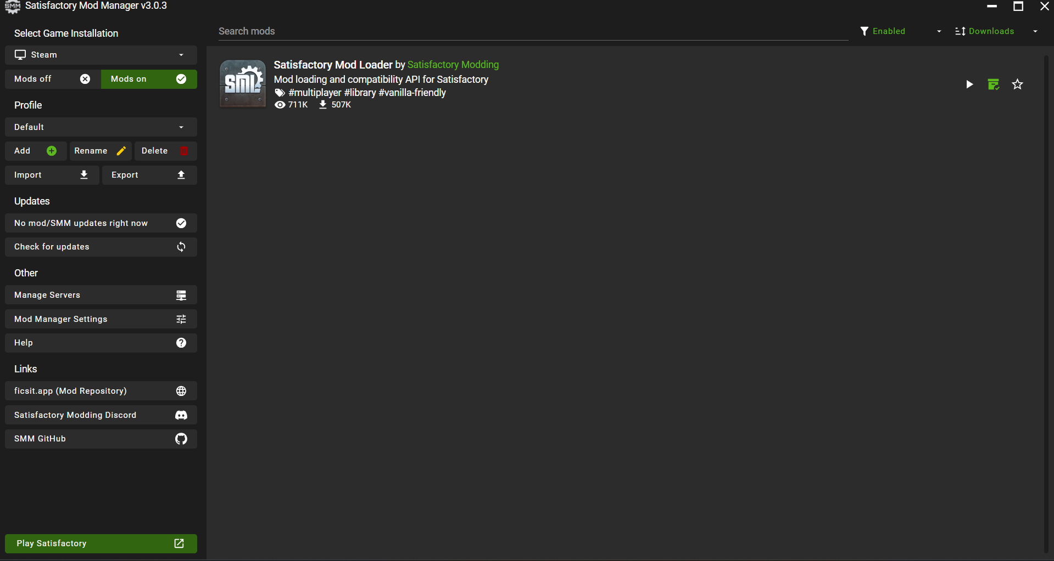Click the funnel filter icon next to Enabled

coord(865,31)
